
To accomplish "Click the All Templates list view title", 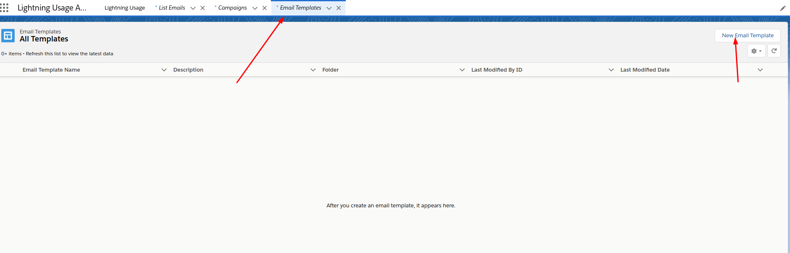I will coord(44,39).
